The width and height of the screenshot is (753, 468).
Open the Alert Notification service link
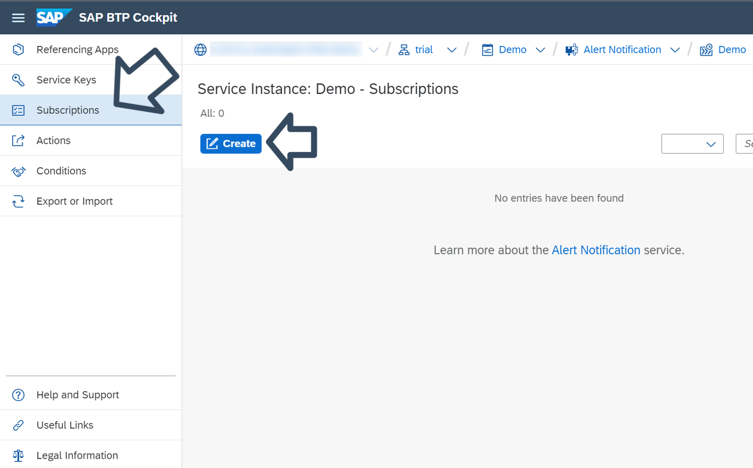click(596, 250)
